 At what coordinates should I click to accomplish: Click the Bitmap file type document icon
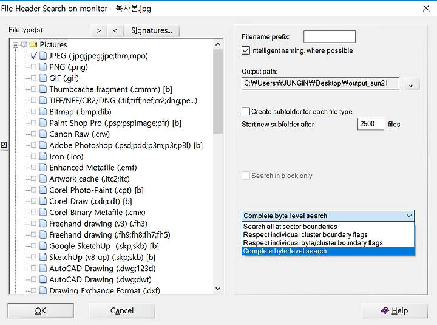(43, 112)
